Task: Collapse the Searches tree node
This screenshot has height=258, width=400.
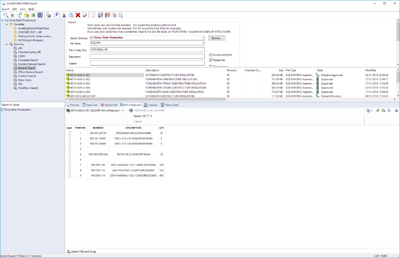Action: tap(7, 44)
